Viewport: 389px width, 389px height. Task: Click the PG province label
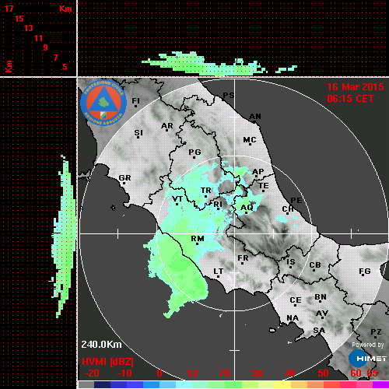tap(194, 152)
